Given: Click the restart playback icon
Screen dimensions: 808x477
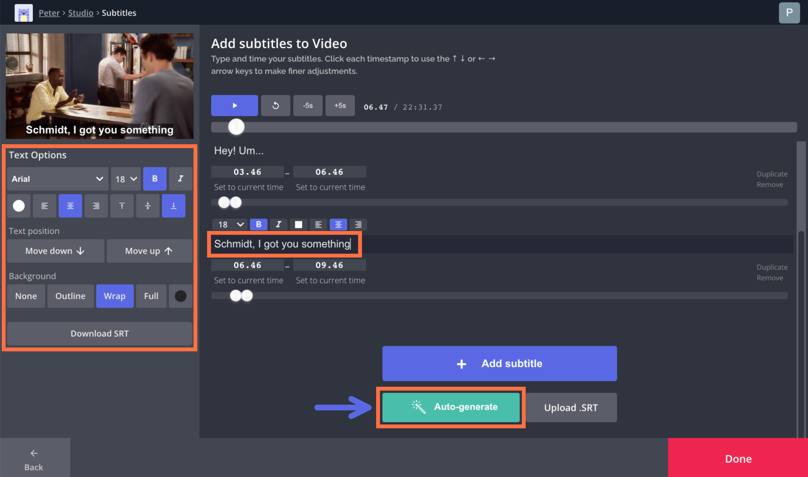Looking at the screenshot, I should (275, 106).
